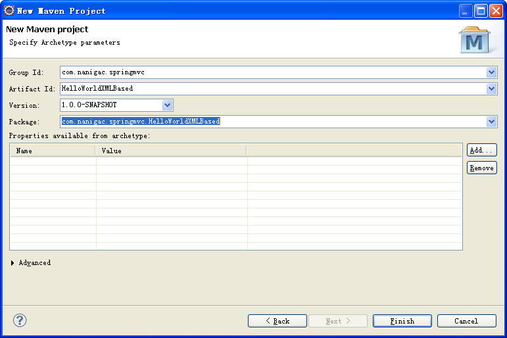The image size is (507, 338).
Task: Go to previous page with Back
Action: coord(278,321)
